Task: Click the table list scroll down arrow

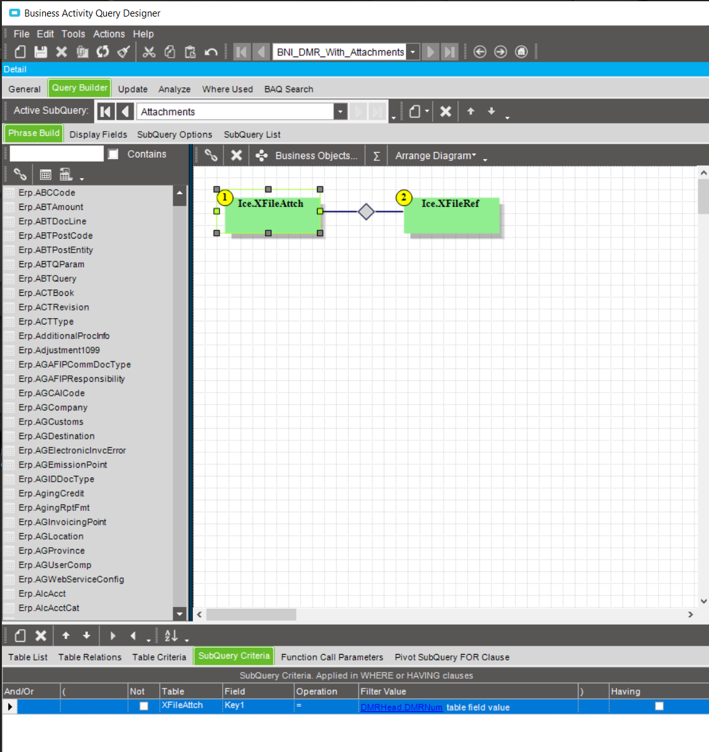Action: (x=179, y=613)
